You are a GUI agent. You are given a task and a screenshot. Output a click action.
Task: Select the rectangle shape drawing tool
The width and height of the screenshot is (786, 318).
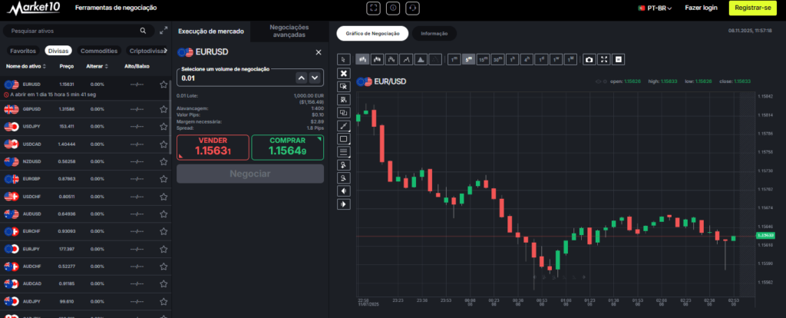click(x=344, y=138)
